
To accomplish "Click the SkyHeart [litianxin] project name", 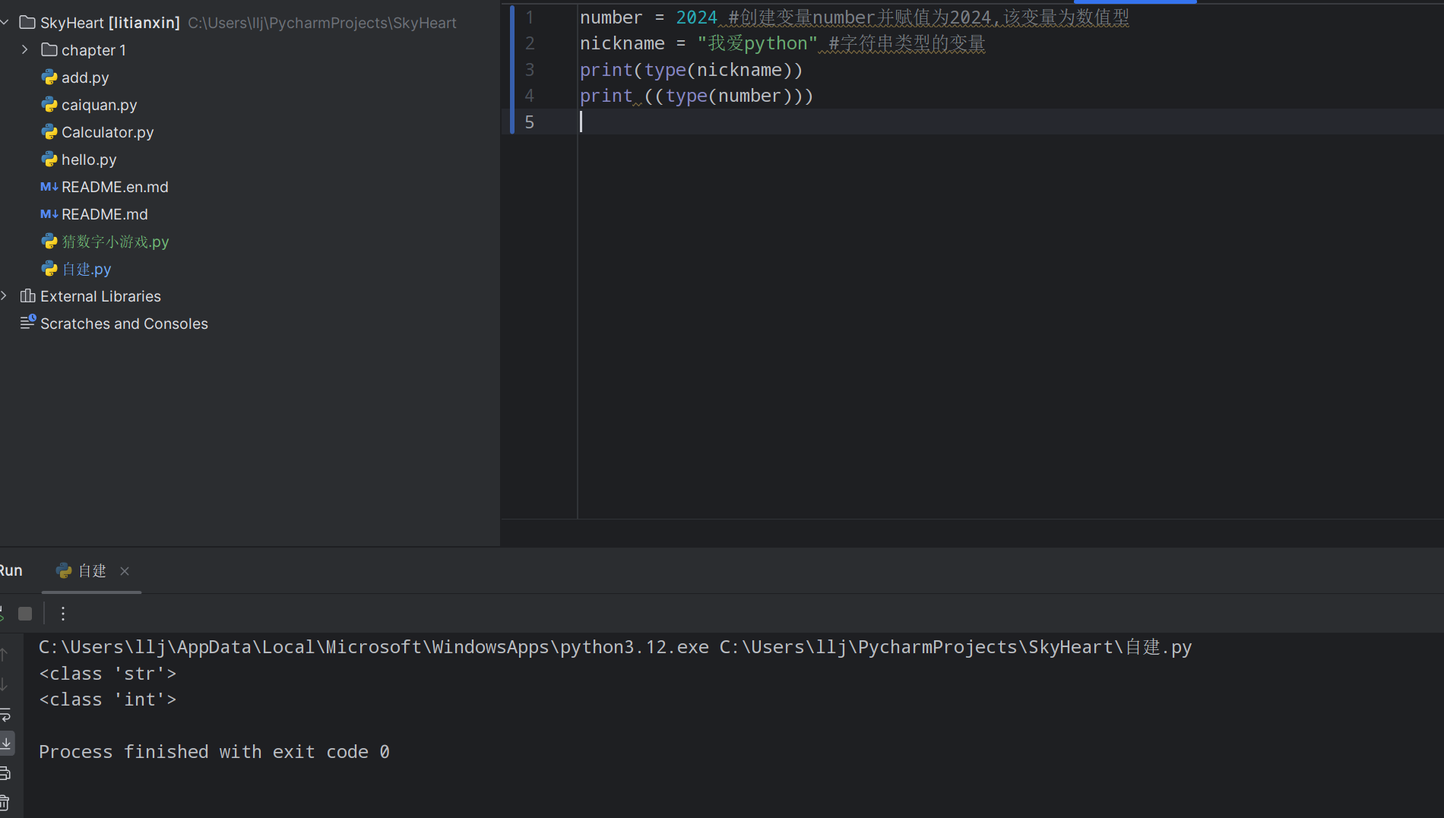I will [110, 23].
